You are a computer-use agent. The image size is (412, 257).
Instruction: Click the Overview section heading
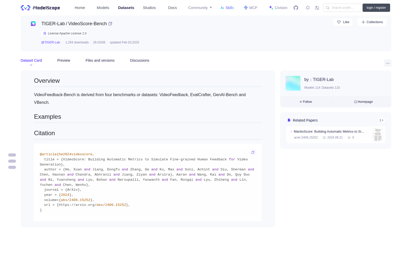pyautogui.click(x=47, y=81)
